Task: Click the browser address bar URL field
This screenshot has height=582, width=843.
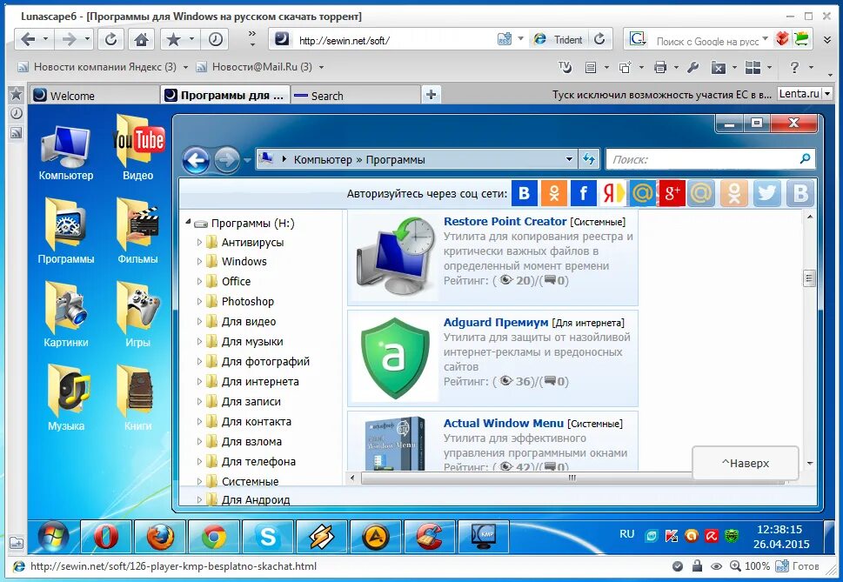Action: (395, 40)
